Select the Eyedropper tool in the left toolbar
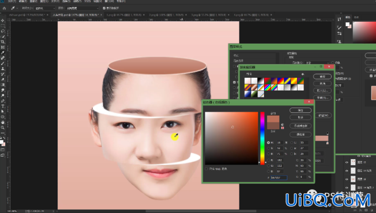Image resolution: width=376 pixels, height=213 pixels. [x=3, y=53]
